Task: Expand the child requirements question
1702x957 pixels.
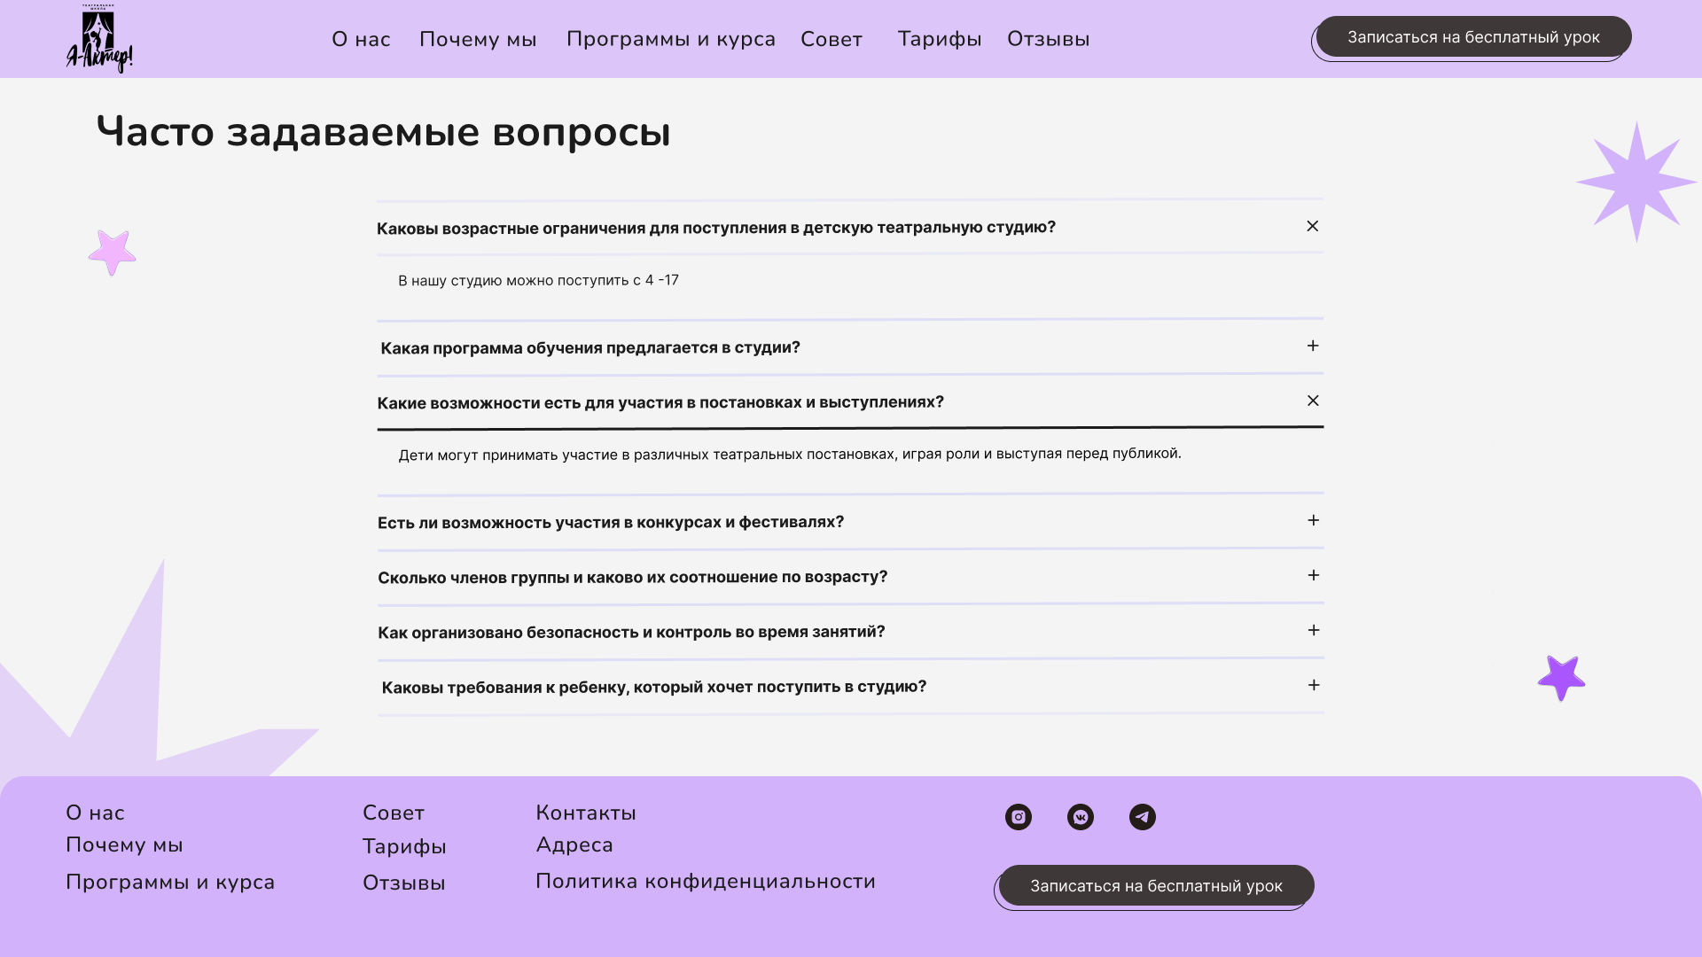Action: point(1312,685)
